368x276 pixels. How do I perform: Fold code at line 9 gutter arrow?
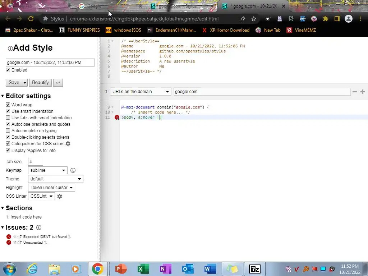[112, 107]
